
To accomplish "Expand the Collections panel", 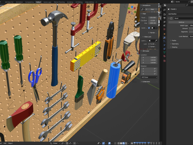I will tap(141, 82).
